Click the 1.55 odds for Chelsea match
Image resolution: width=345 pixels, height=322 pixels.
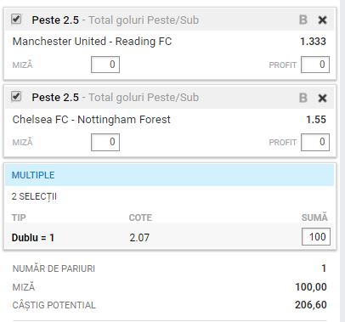(x=316, y=120)
